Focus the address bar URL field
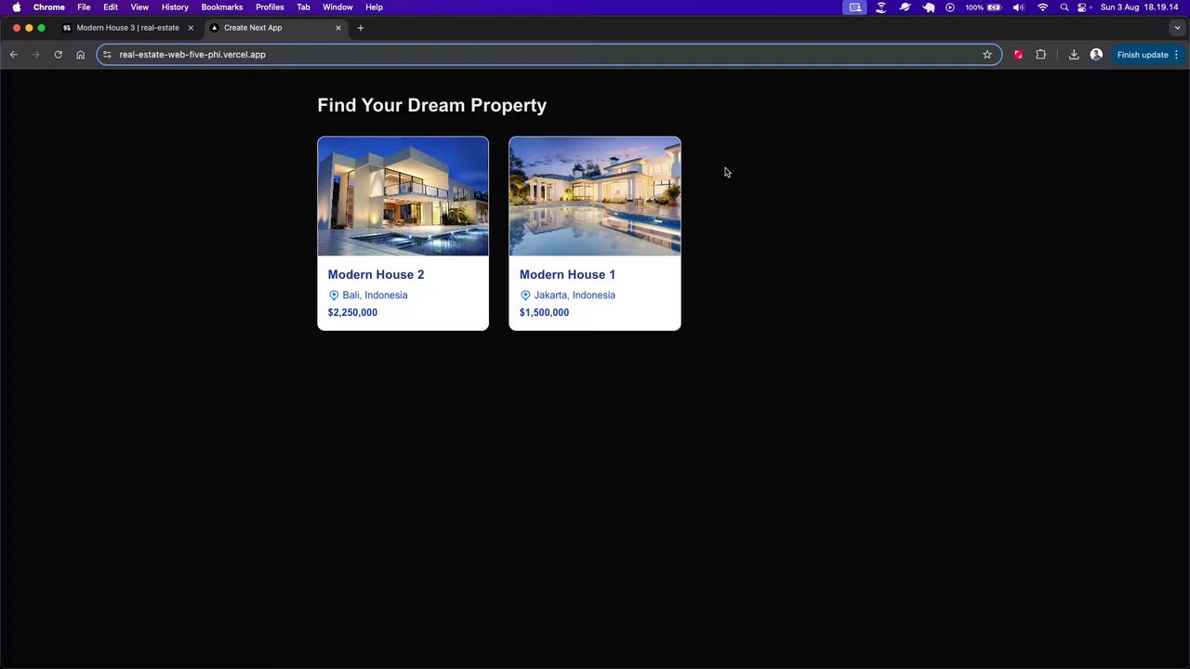The width and height of the screenshot is (1190, 669). tap(549, 55)
